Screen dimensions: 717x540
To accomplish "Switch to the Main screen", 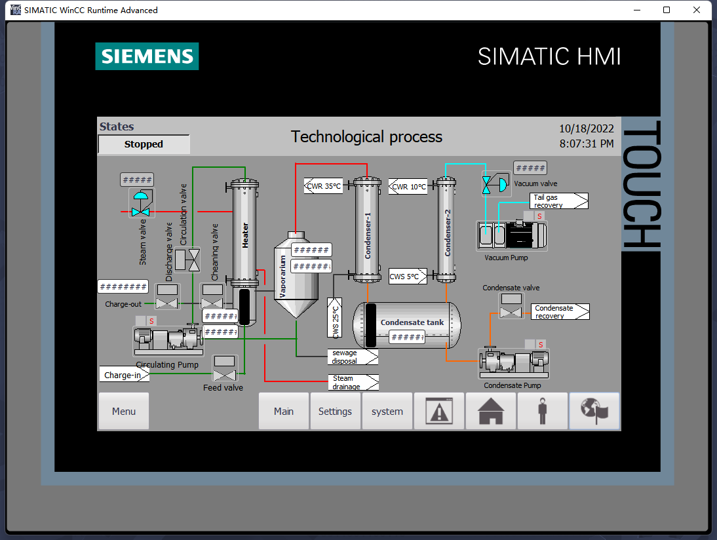I will coord(284,411).
